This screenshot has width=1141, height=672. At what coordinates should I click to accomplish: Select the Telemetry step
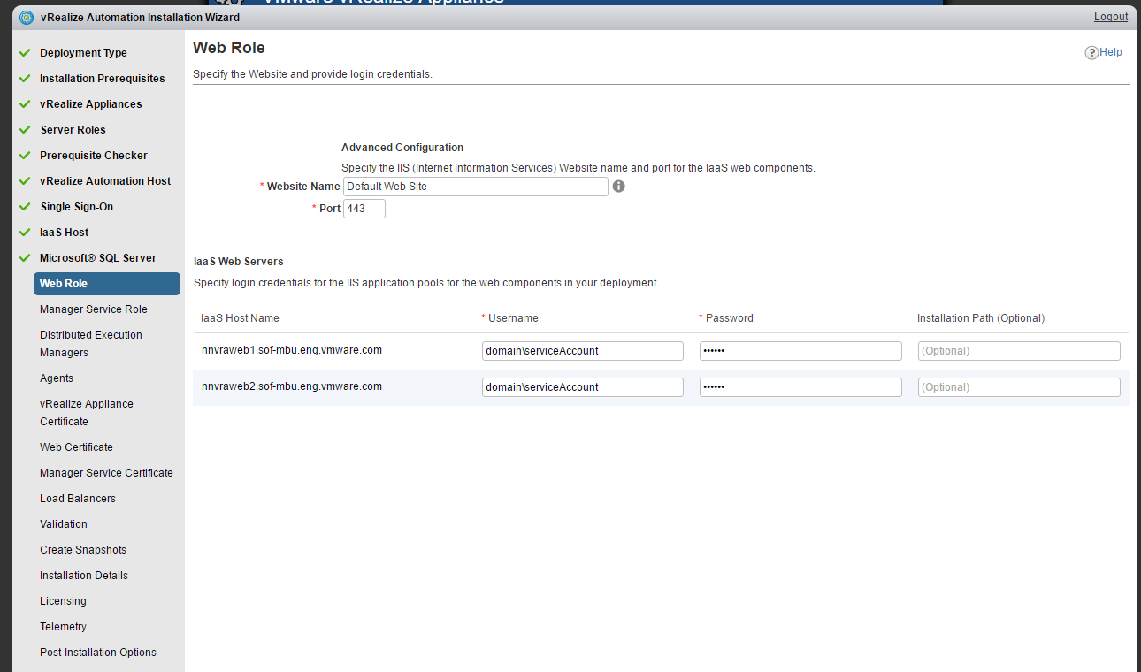pos(63,627)
